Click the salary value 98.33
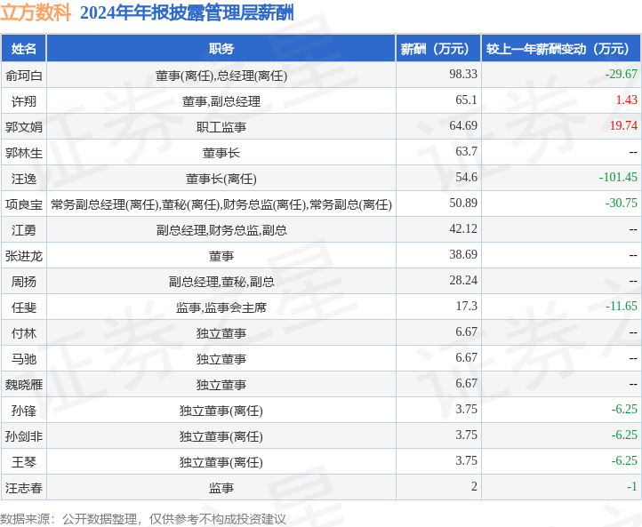 (463, 74)
